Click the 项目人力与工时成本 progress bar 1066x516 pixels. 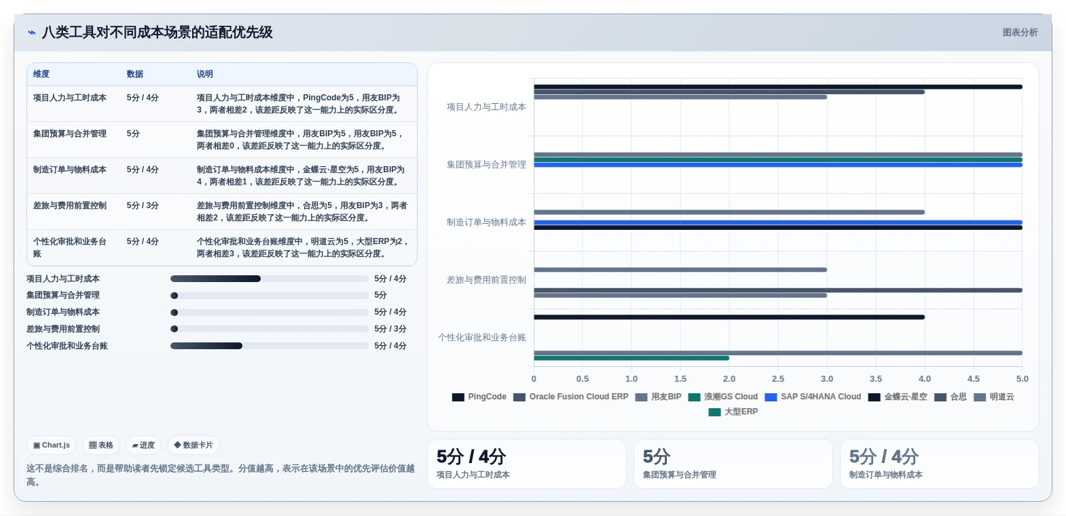270,279
